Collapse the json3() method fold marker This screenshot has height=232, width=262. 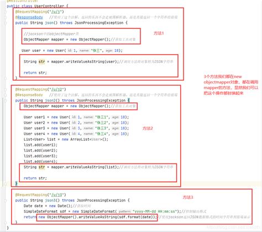click(6, 201)
